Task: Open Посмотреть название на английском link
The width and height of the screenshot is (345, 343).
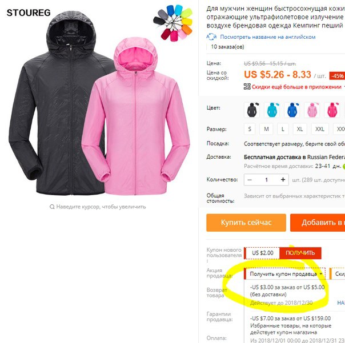Action: [x=268, y=37]
